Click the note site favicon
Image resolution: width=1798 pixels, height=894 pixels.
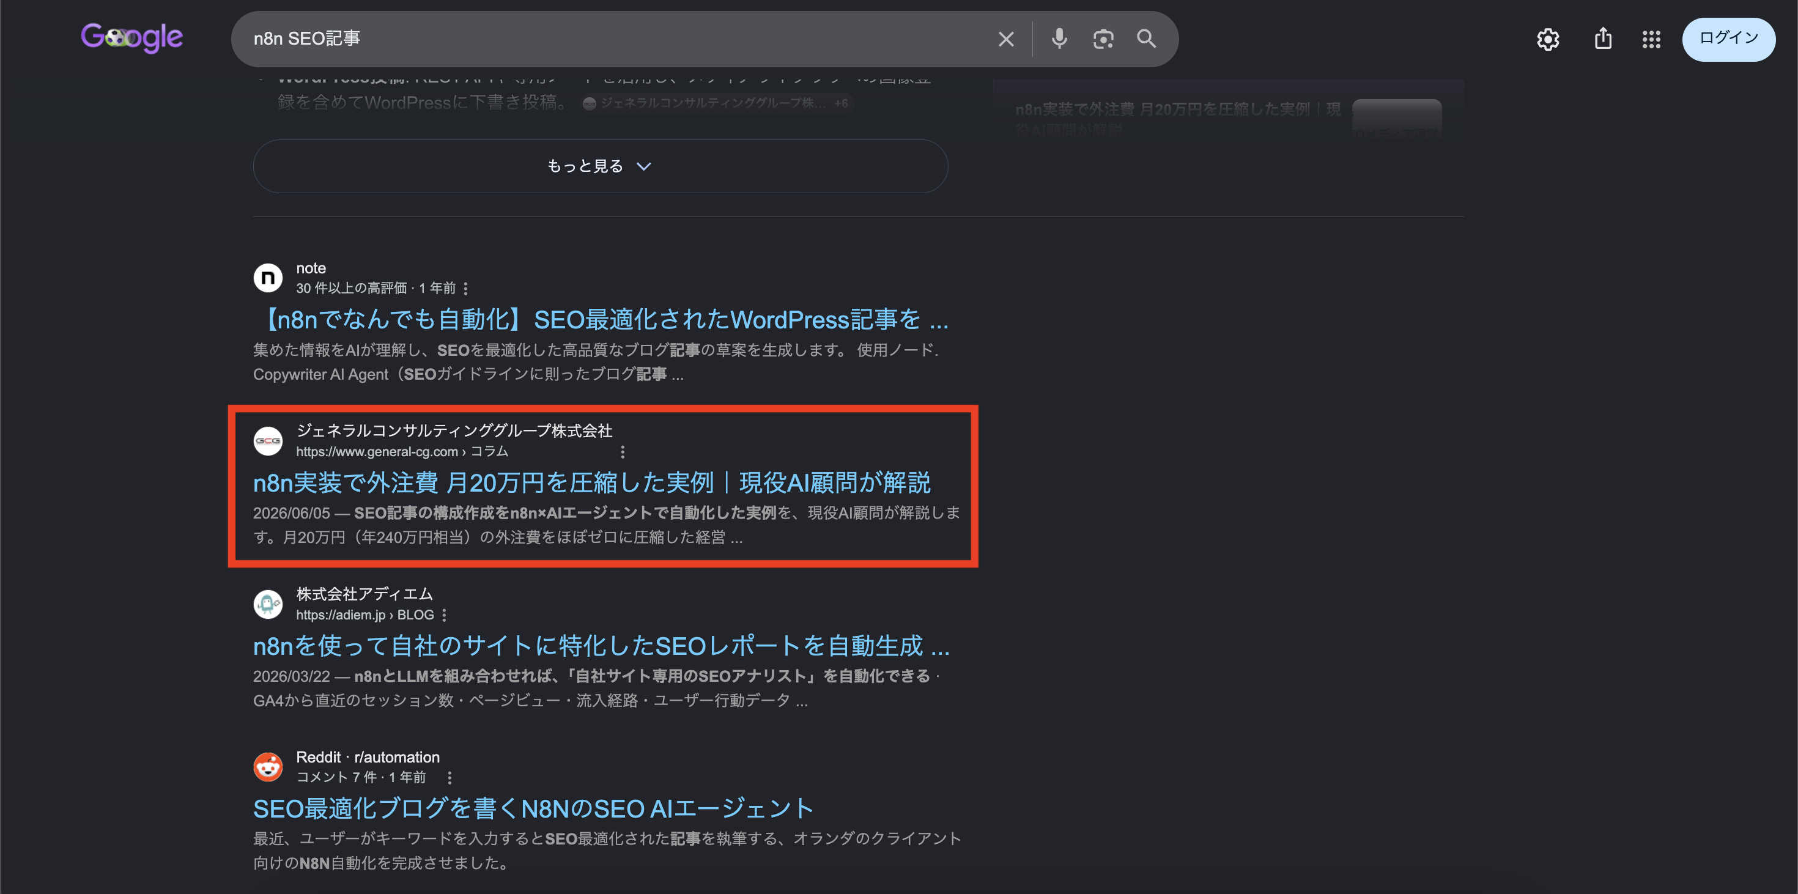click(268, 278)
